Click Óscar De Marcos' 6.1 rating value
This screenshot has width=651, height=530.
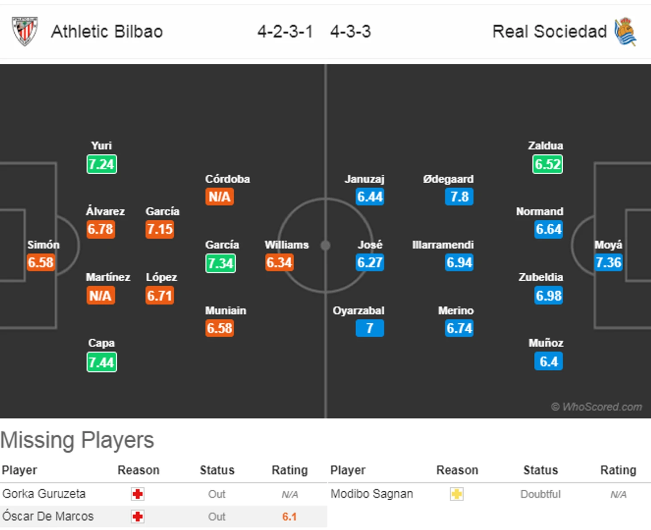click(289, 517)
